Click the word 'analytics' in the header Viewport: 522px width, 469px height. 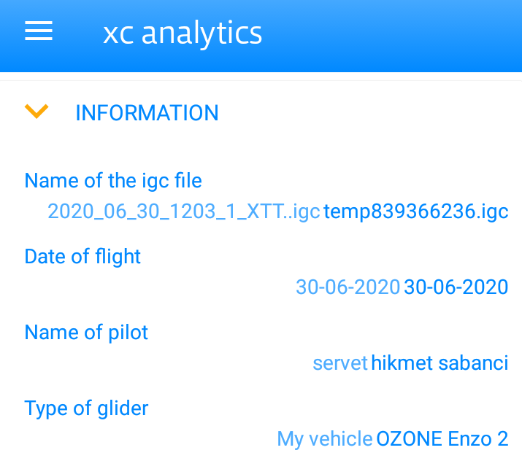(x=201, y=33)
